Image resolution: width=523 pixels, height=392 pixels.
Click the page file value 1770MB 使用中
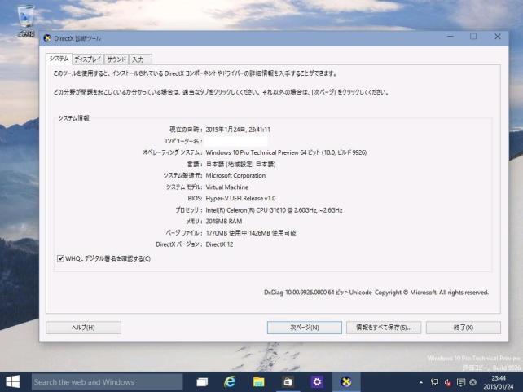point(251,233)
